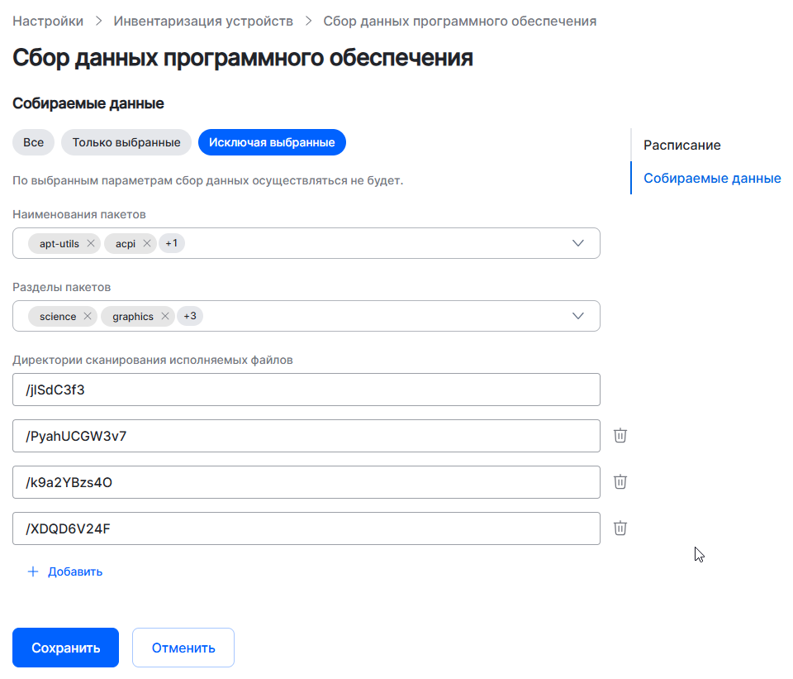Image resolution: width=793 pixels, height=679 pixels.
Task: Open "Инвентаризация устройств" breadcrumb
Action: click(203, 22)
